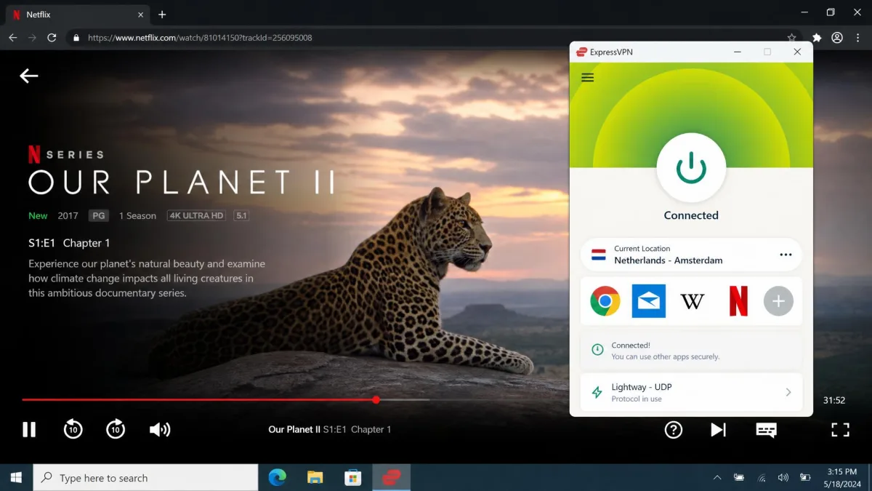The image size is (872, 491).
Task: Reload the Netflix page
Action: [52, 38]
